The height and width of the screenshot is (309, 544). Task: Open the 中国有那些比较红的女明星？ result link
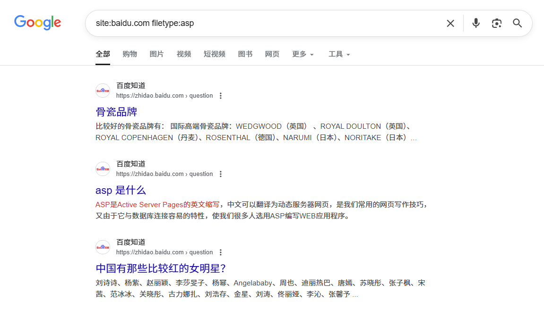(x=161, y=268)
